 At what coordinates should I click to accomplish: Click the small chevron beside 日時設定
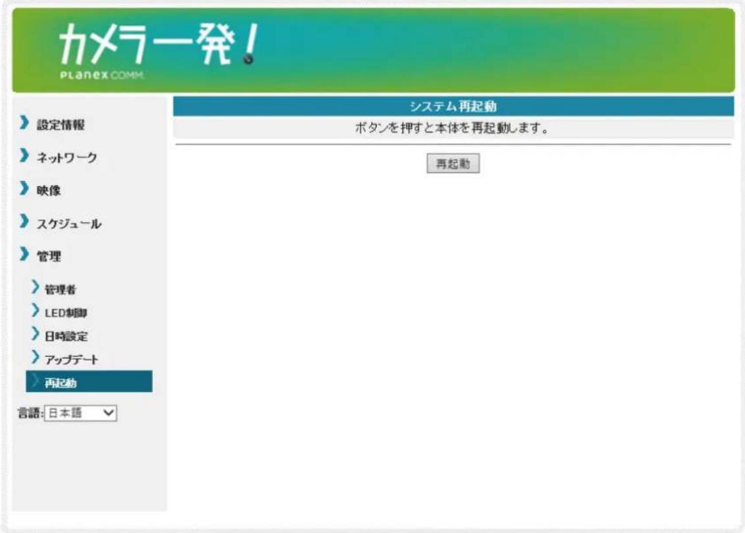pos(35,333)
